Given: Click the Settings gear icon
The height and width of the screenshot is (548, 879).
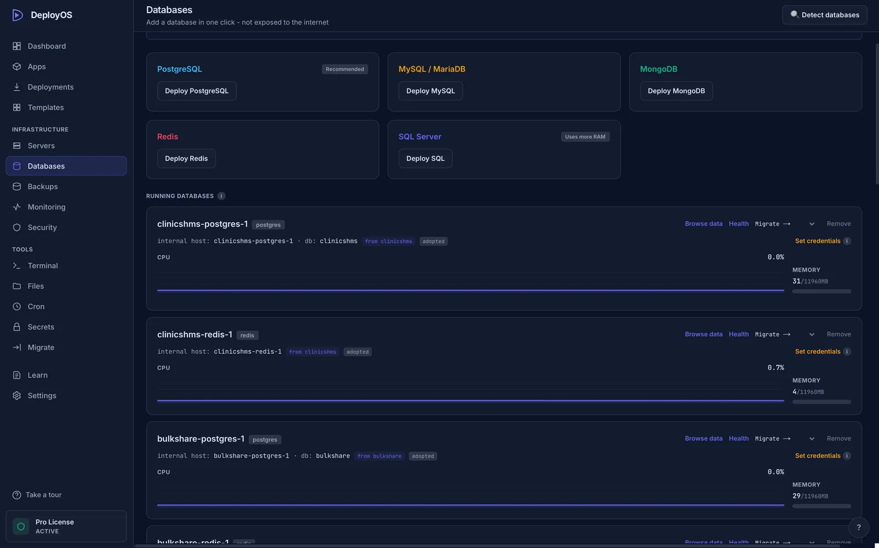Looking at the screenshot, I should [x=16, y=395].
